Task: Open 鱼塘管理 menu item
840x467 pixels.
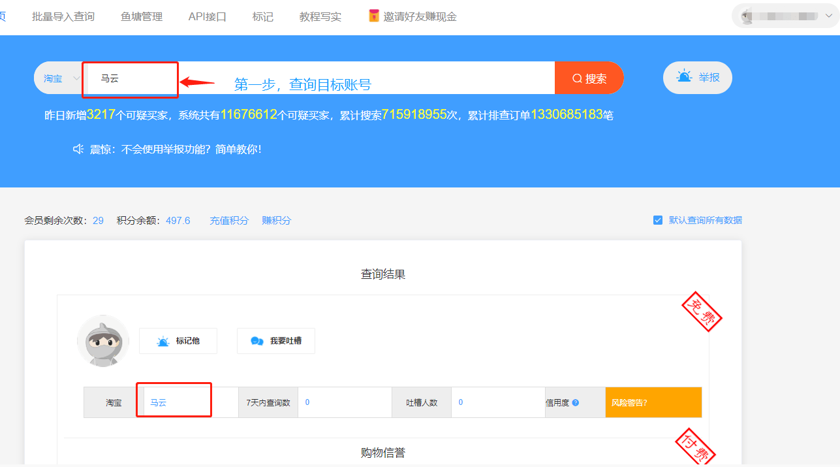Action: click(142, 17)
